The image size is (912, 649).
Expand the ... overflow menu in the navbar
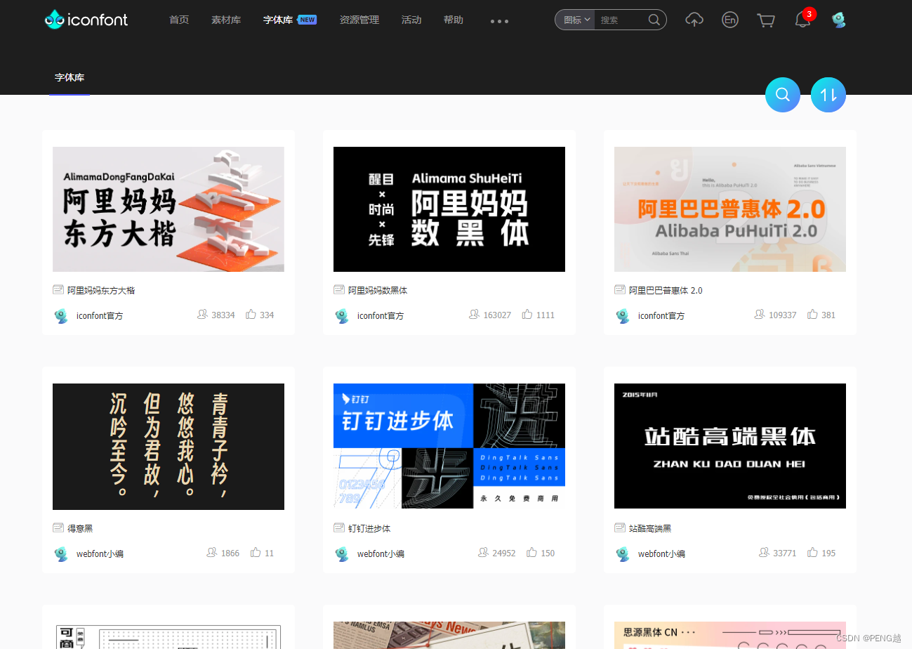tap(499, 22)
